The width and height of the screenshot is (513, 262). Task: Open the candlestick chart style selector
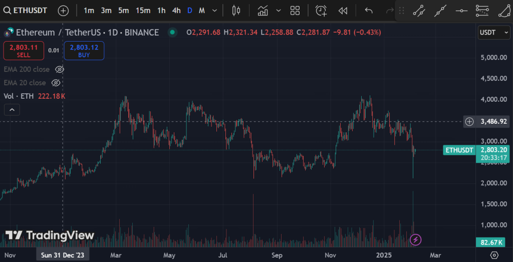(x=236, y=11)
